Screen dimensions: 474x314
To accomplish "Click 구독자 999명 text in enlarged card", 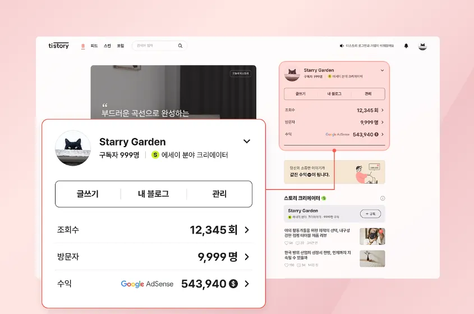I will click(119, 155).
